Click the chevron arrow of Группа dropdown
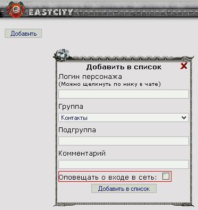Image resolution: width=198 pixels, height=210 pixels. pyautogui.click(x=184, y=118)
